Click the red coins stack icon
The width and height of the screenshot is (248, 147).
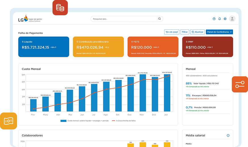pos(60,8)
